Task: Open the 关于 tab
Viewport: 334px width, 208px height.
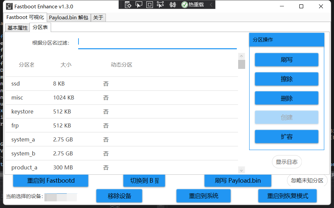Action: point(98,18)
